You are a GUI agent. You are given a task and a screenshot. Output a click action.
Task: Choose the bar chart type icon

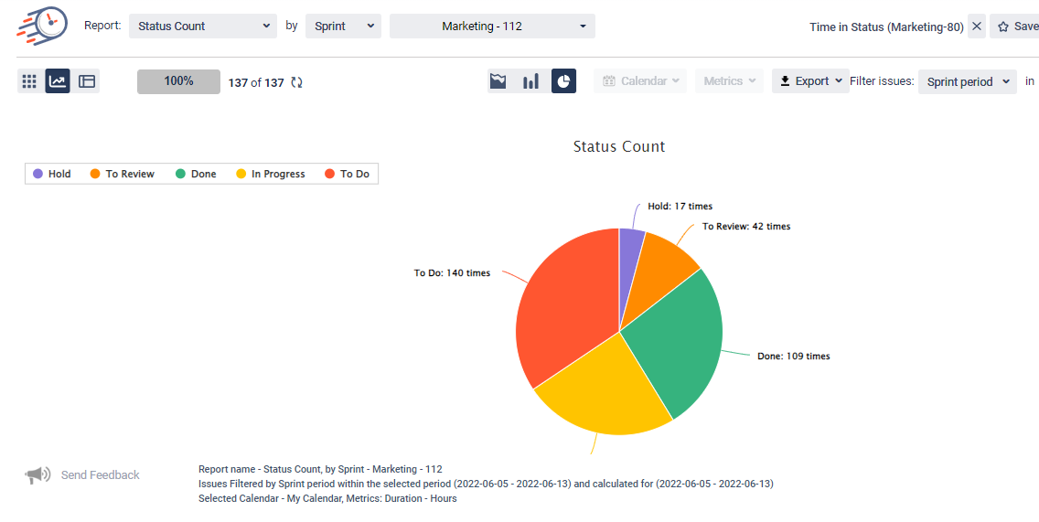click(530, 80)
